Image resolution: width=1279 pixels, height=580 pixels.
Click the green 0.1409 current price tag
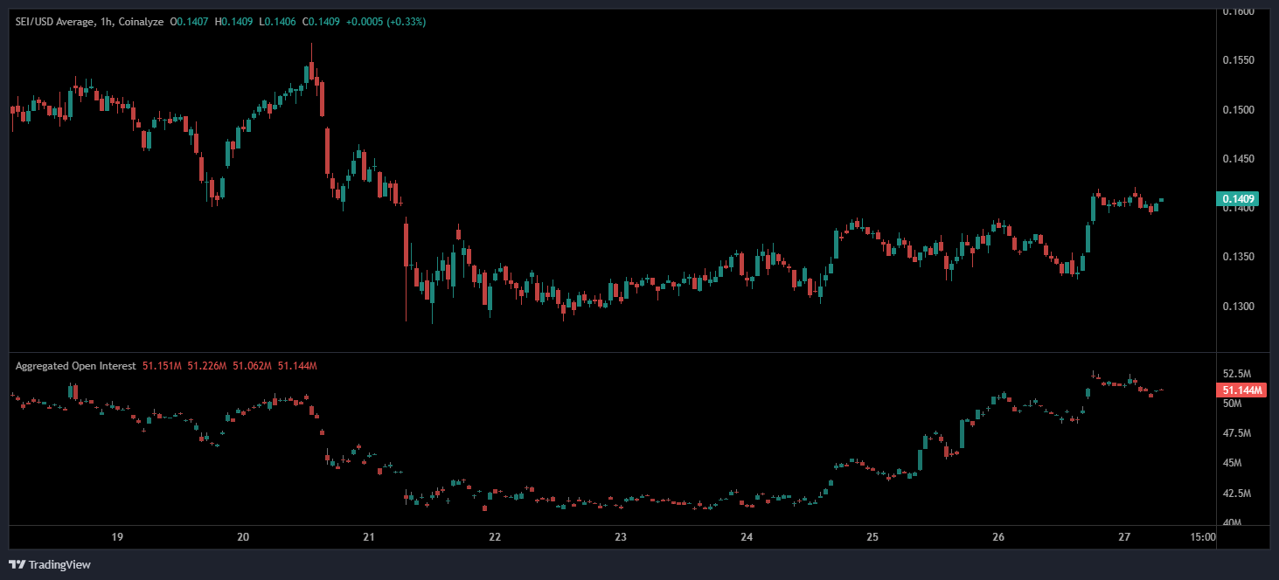click(1241, 198)
